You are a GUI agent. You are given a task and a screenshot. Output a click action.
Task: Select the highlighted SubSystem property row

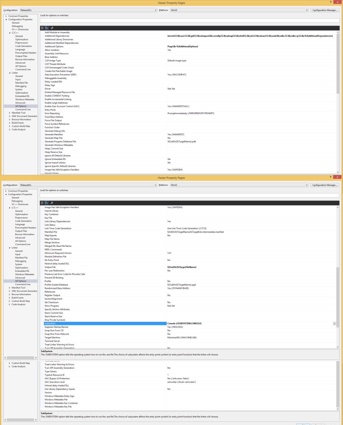tap(190, 323)
